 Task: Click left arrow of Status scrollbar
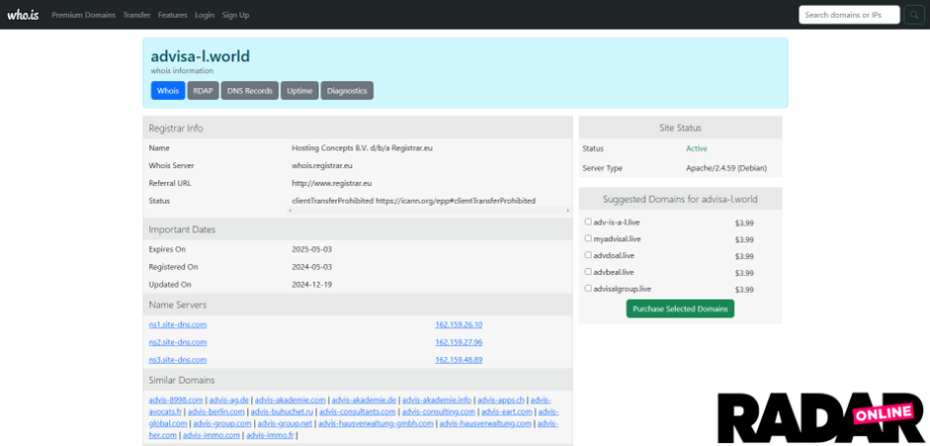(x=290, y=211)
